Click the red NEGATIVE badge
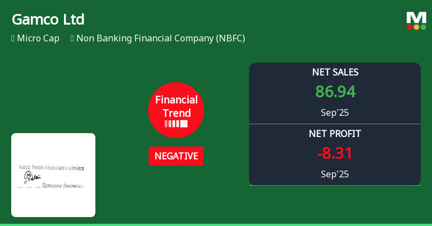 [x=176, y=156]
